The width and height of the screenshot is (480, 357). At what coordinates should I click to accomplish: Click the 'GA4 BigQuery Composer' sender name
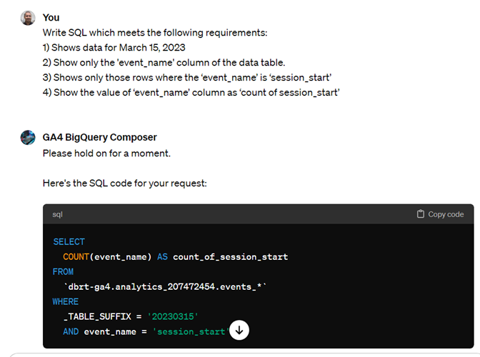(x=99, y=137)
